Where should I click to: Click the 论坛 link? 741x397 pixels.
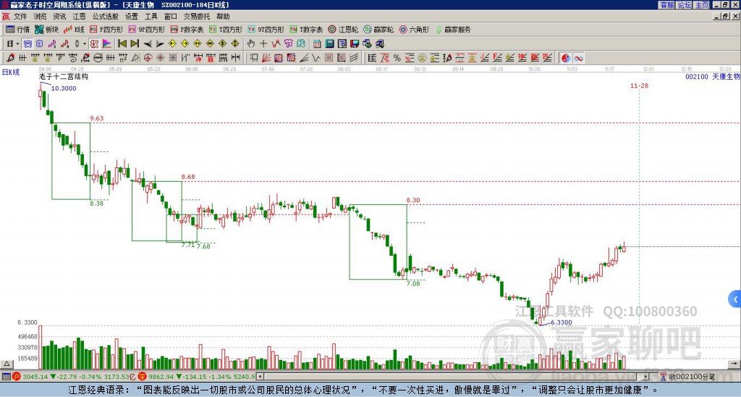click(x=684, y=5)
